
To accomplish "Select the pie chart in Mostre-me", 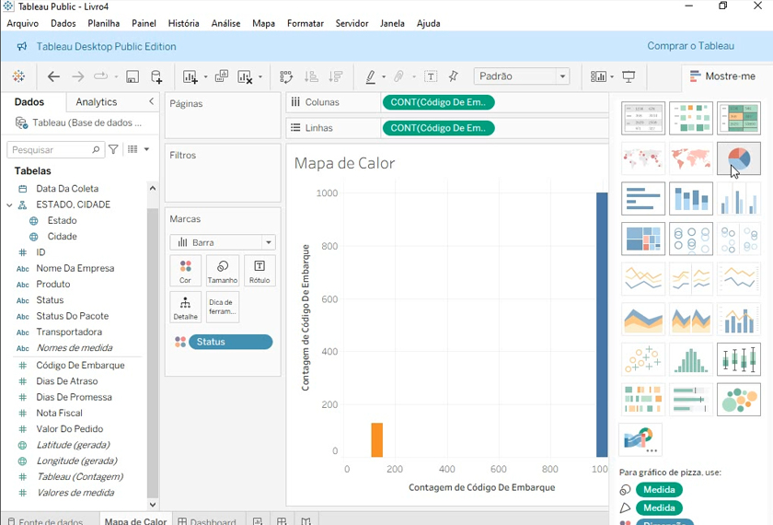I will pyautogui.click(x=738, y=158).
